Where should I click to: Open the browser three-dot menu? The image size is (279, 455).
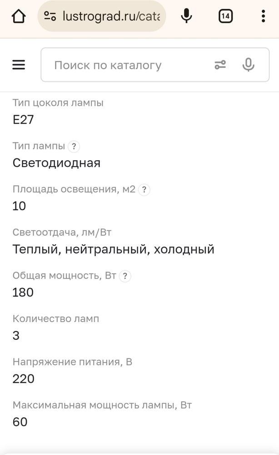(x=263, y=16)
